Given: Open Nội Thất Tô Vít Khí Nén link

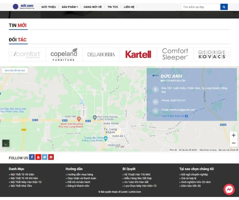Looking at the screenshot, I should coord(24,178).
